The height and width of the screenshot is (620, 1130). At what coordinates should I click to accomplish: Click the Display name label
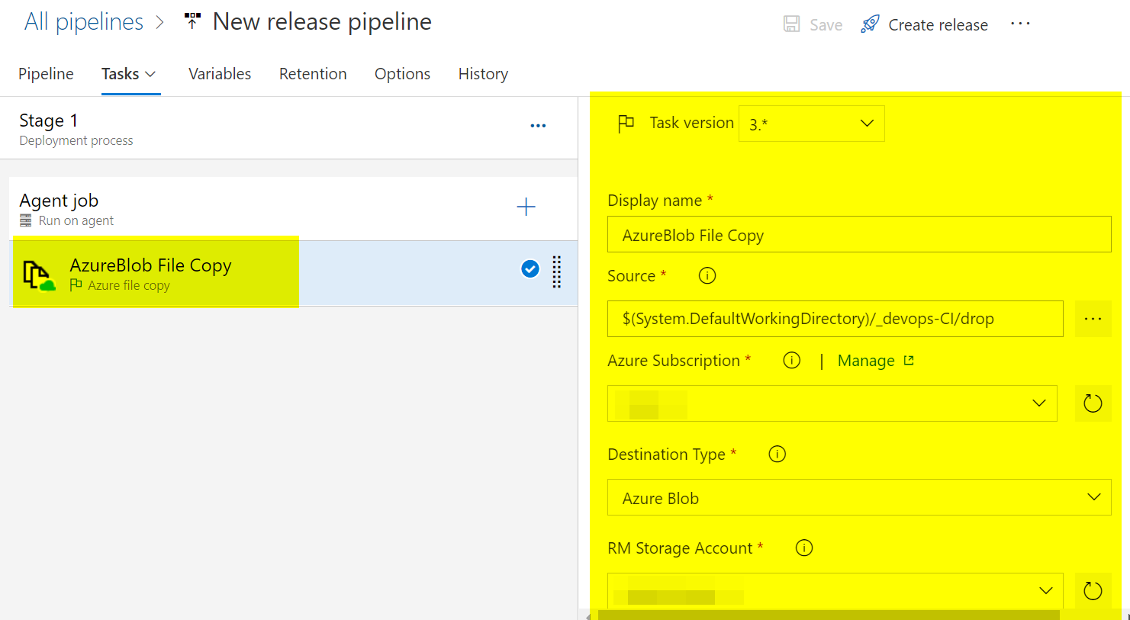point(655,200)
